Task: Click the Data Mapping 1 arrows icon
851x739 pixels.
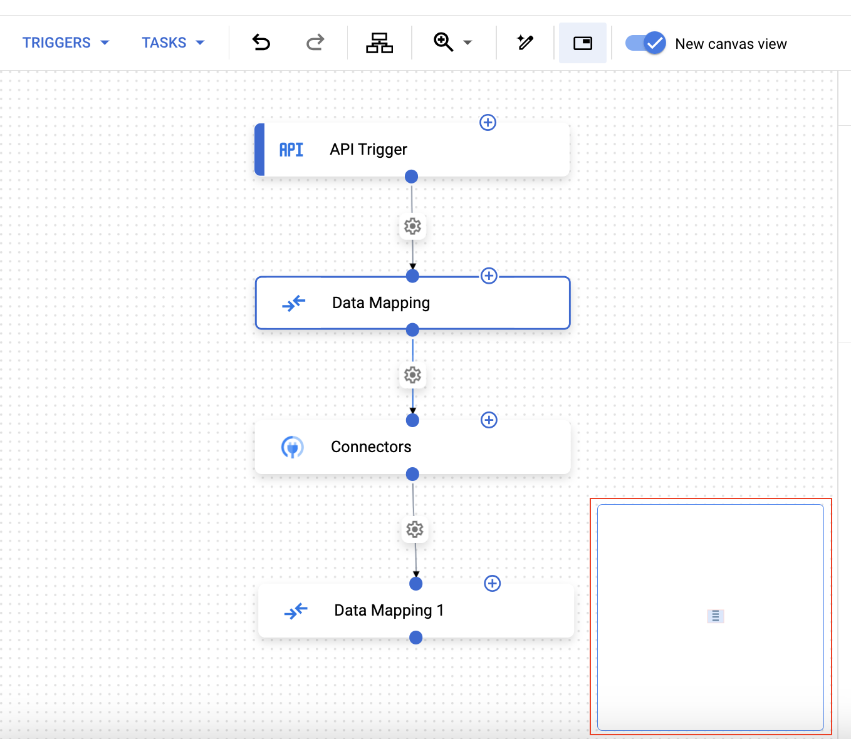Action: (296, 611)
